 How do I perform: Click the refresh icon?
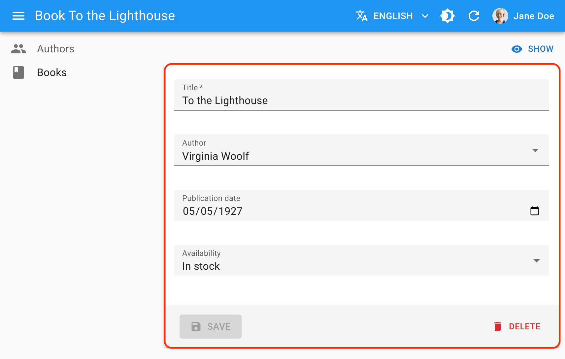click(x=474, y=16)
